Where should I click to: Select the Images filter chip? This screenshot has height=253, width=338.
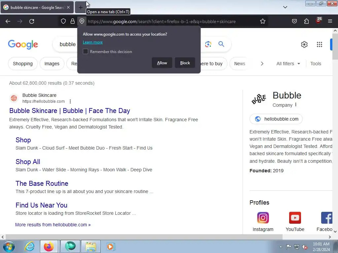coord(52,64)
